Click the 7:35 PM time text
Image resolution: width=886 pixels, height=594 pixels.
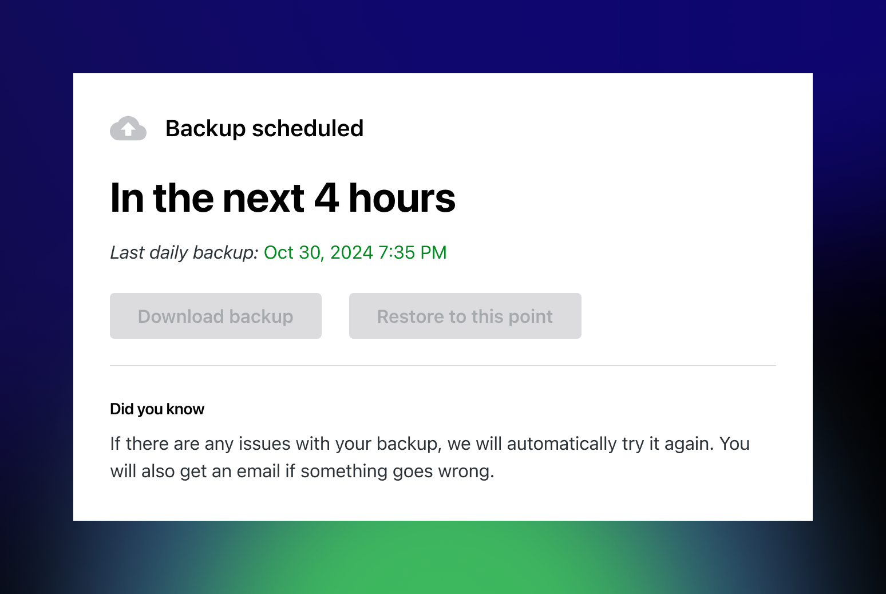tap(413, 252)
